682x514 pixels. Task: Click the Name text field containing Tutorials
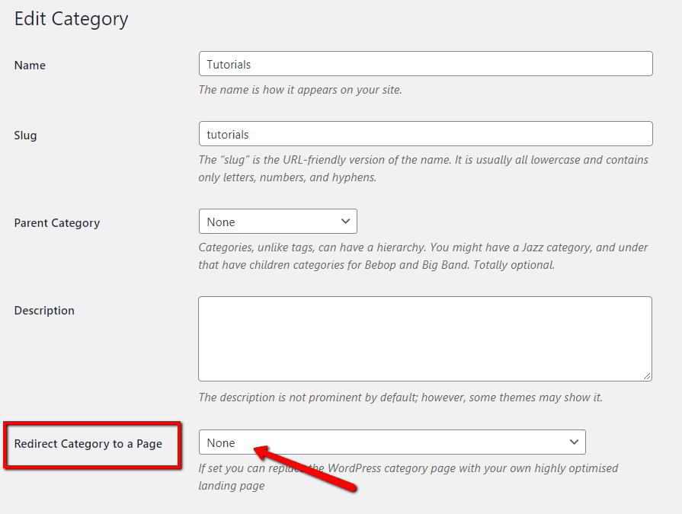(x=424, y=64)
